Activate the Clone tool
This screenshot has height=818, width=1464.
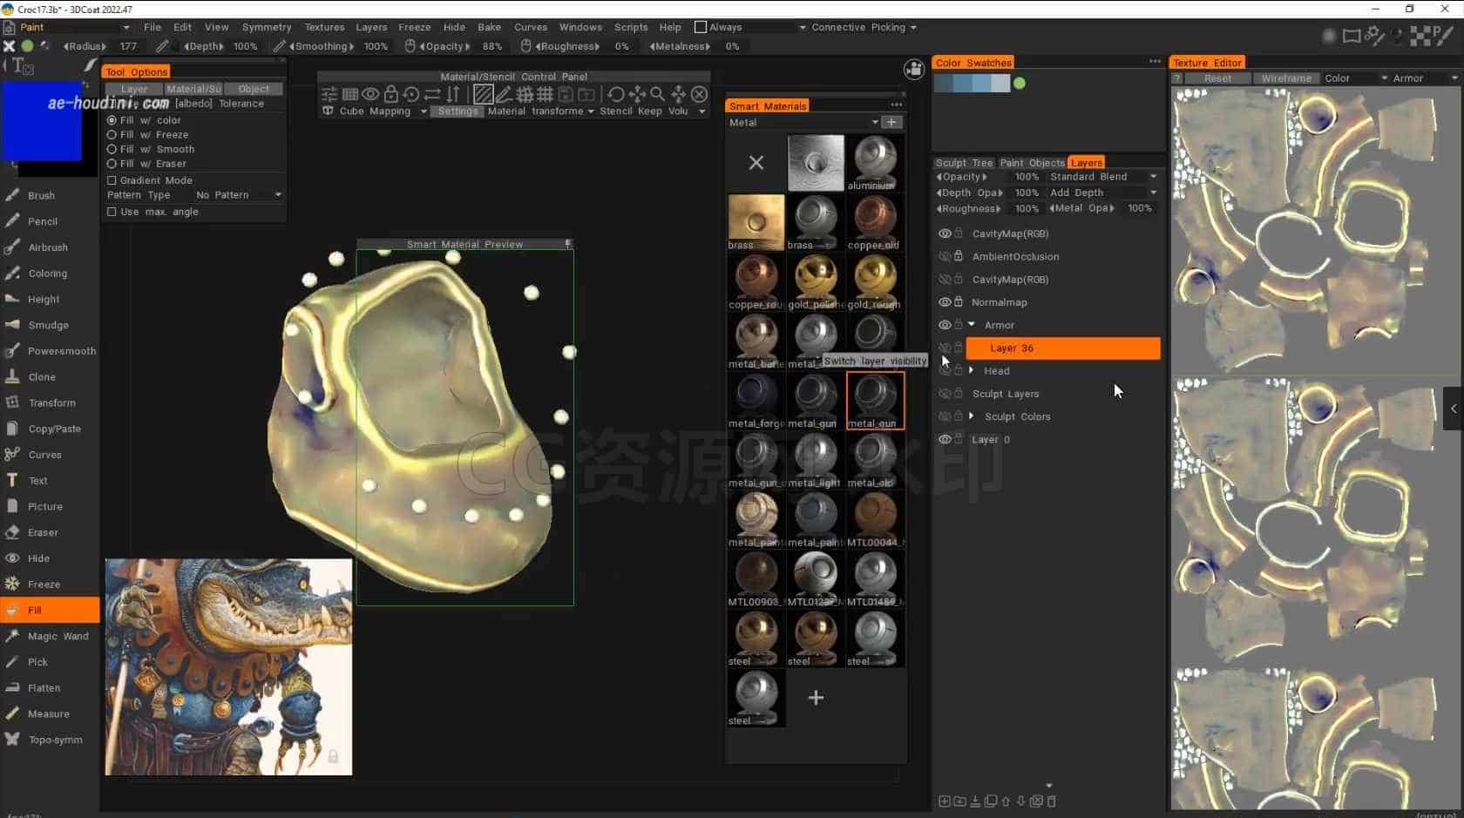click(41, 377)
